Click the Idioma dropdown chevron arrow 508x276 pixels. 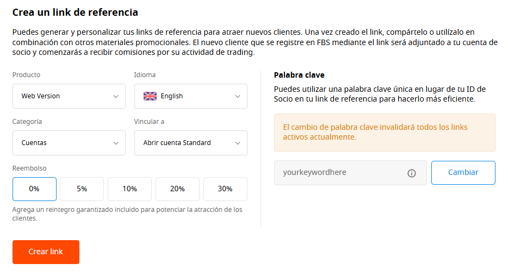tap(238, 96)
